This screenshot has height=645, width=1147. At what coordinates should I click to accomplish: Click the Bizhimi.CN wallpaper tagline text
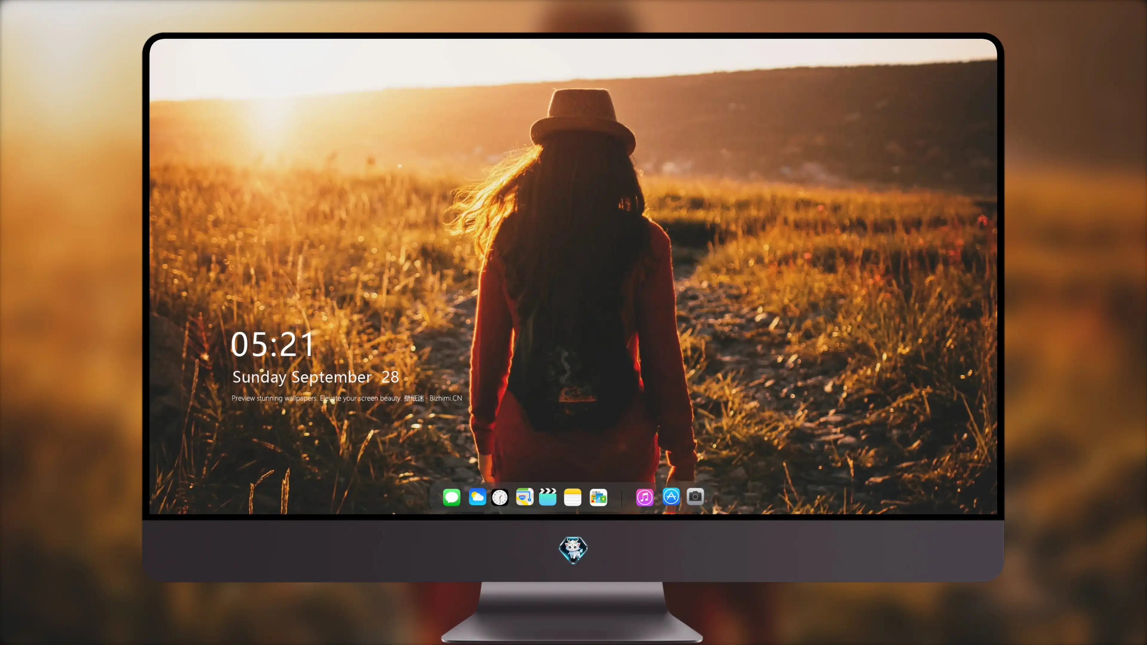point(347,398)
